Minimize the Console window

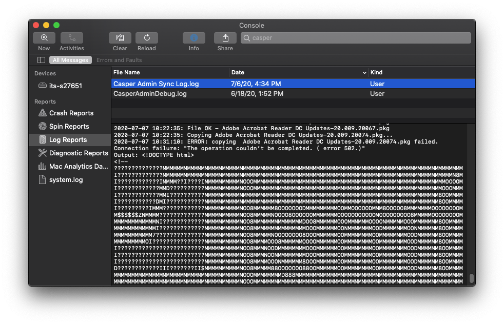(46, 25)
